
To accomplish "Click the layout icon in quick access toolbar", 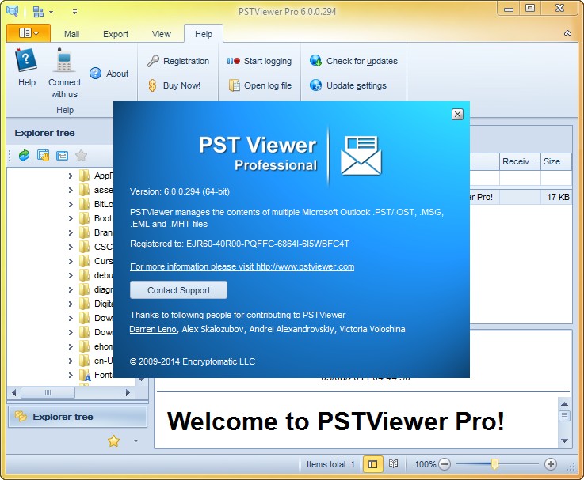I will (38, 12).
